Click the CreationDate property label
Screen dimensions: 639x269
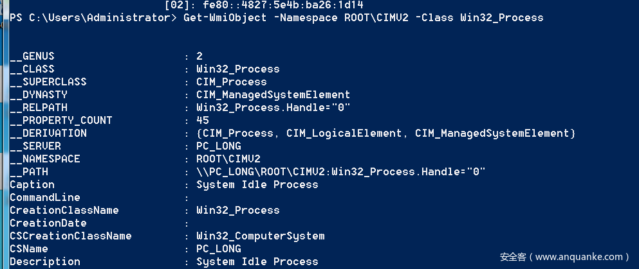(48, 223)
